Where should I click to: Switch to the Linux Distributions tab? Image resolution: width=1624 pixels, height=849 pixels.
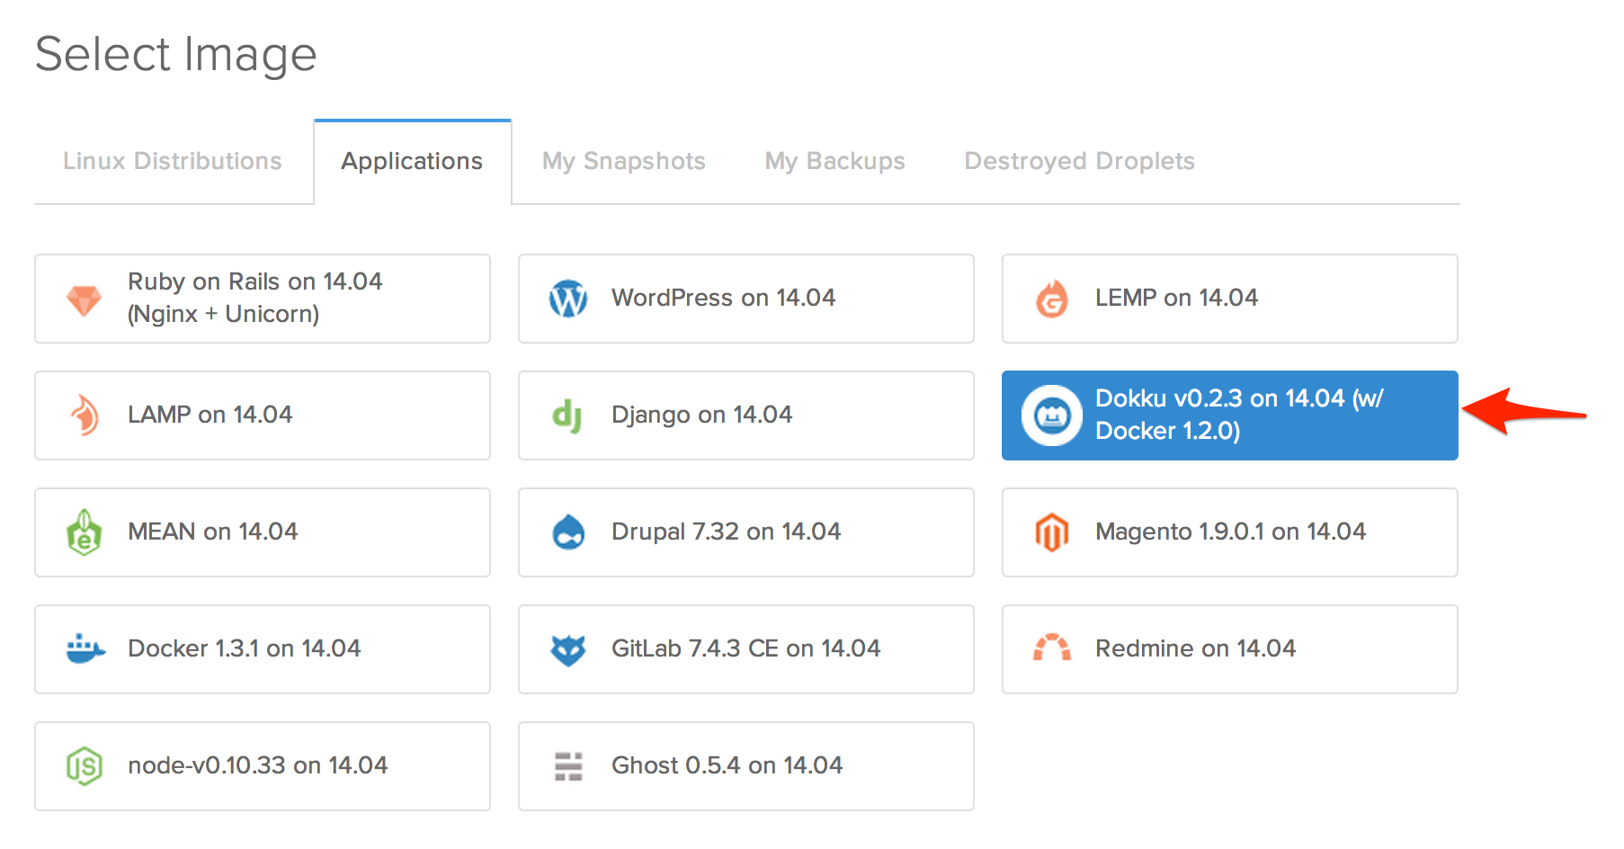[x=173, y=161]
